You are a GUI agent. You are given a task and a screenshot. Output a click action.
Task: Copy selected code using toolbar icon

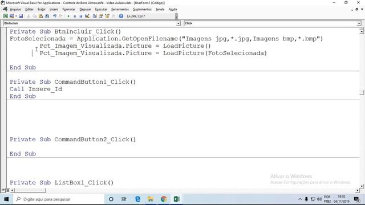click(34, 16)
